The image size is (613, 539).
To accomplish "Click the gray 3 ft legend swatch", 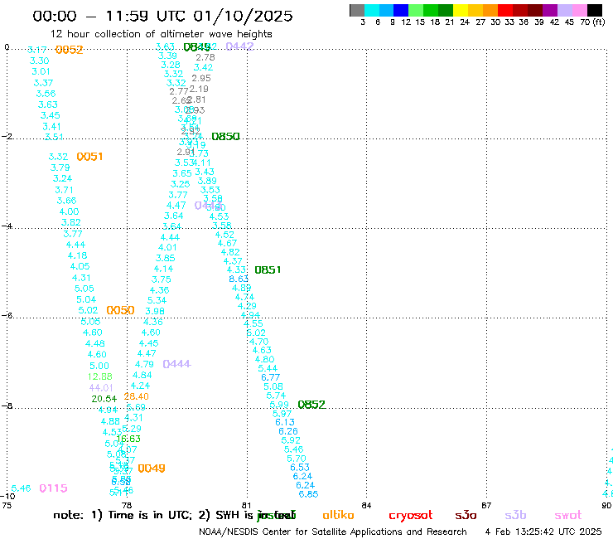I will coord(357,10).
